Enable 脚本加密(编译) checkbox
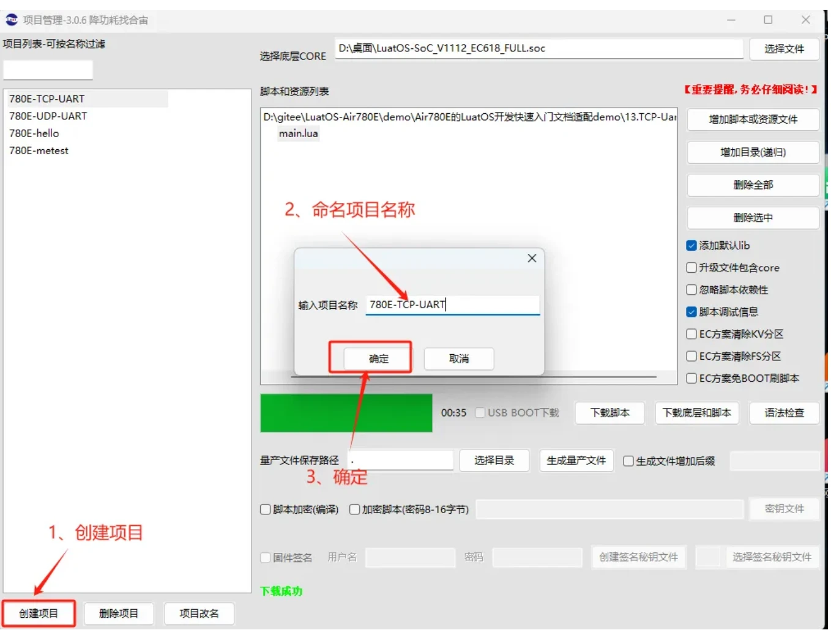The width and height of the screenshot is (831, 630). coord(266,510)
